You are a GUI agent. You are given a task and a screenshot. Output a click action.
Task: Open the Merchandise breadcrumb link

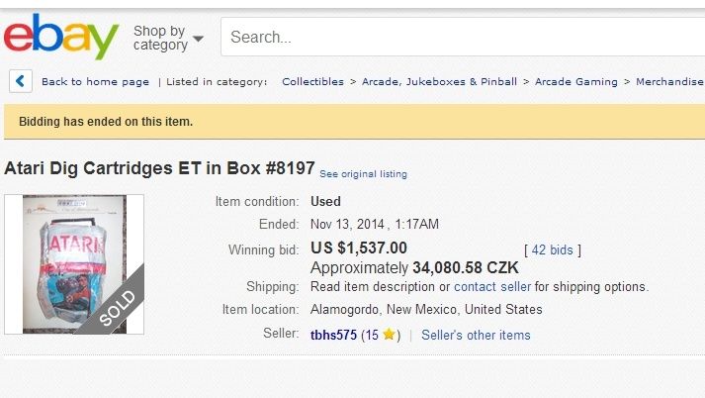[x=669, y=81]
